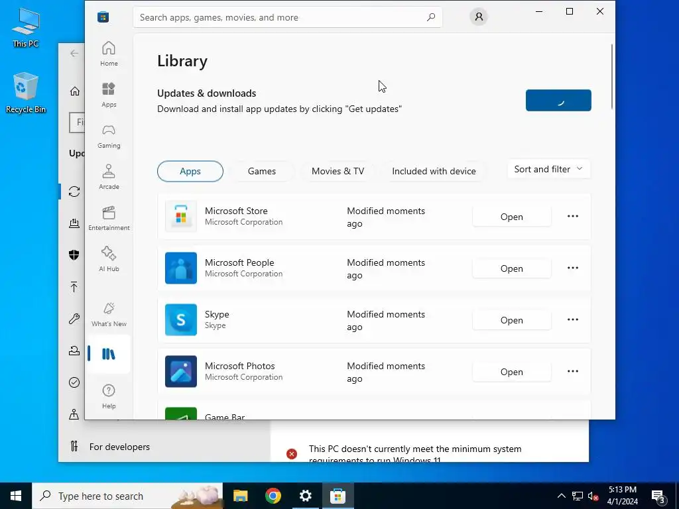Open Help in Store sidebar
The height and width of the screenshot is (509, 679).
(x=109, y=396)
